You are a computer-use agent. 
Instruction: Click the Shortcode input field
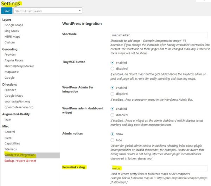159,35
